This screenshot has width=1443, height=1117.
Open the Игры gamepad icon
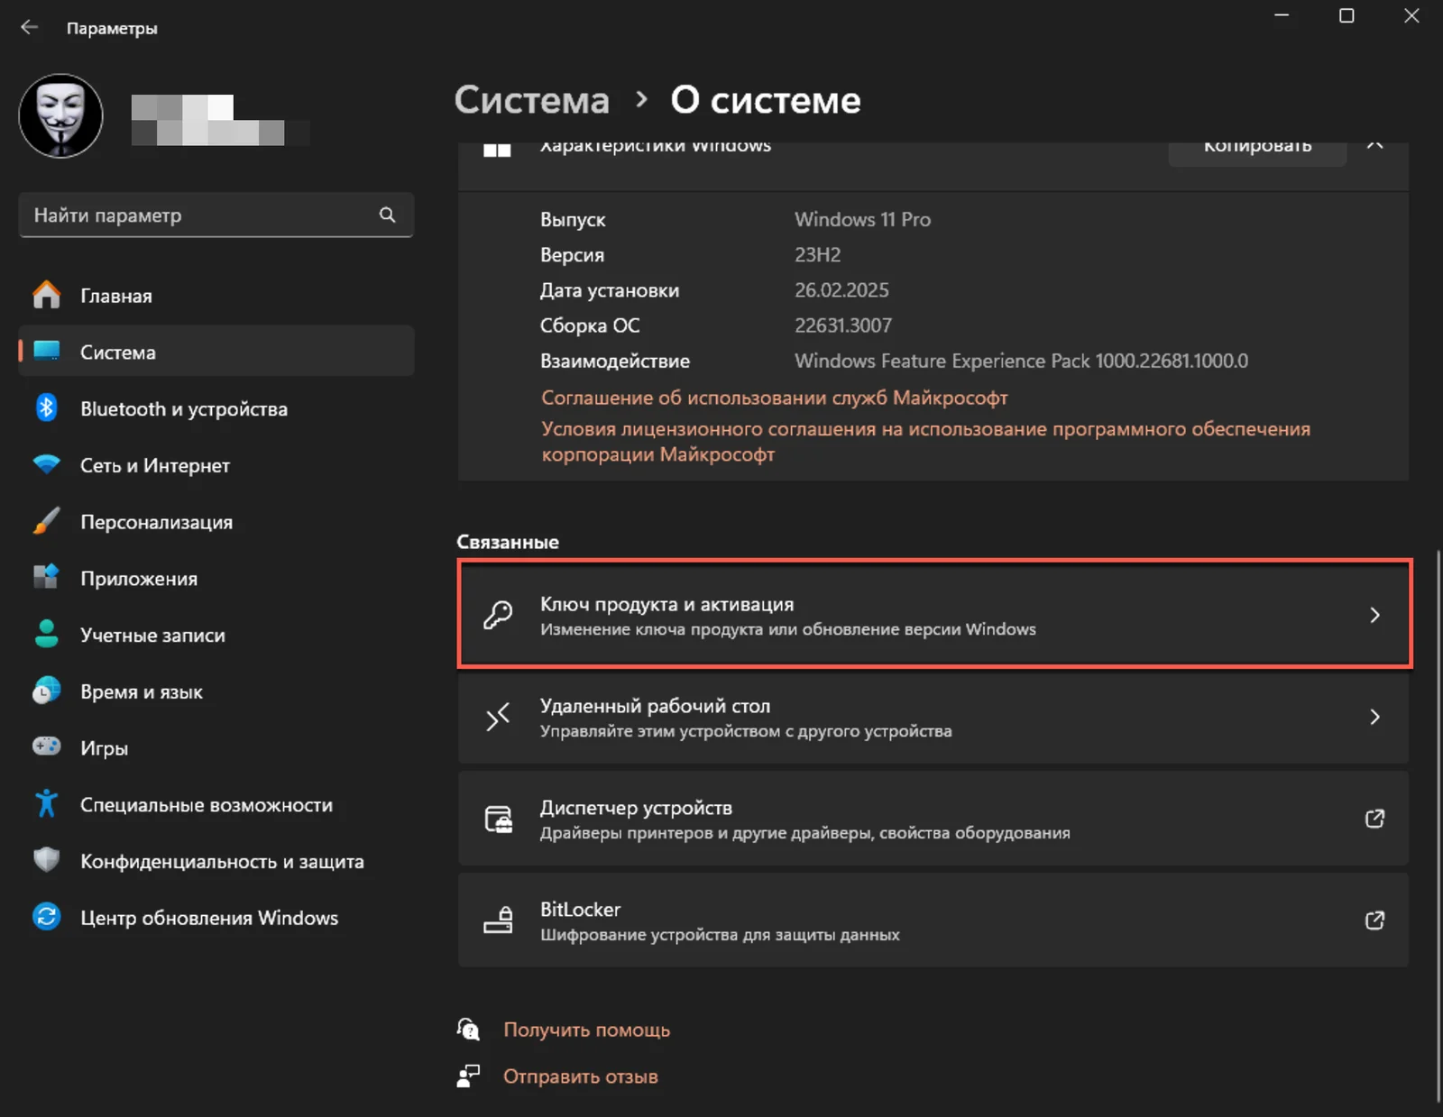pyautogui.click(x=47, y=746)
